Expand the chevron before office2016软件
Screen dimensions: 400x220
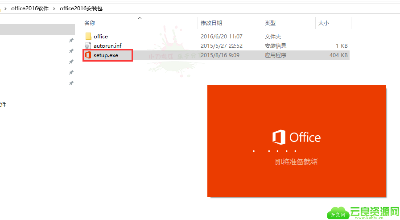5,8
